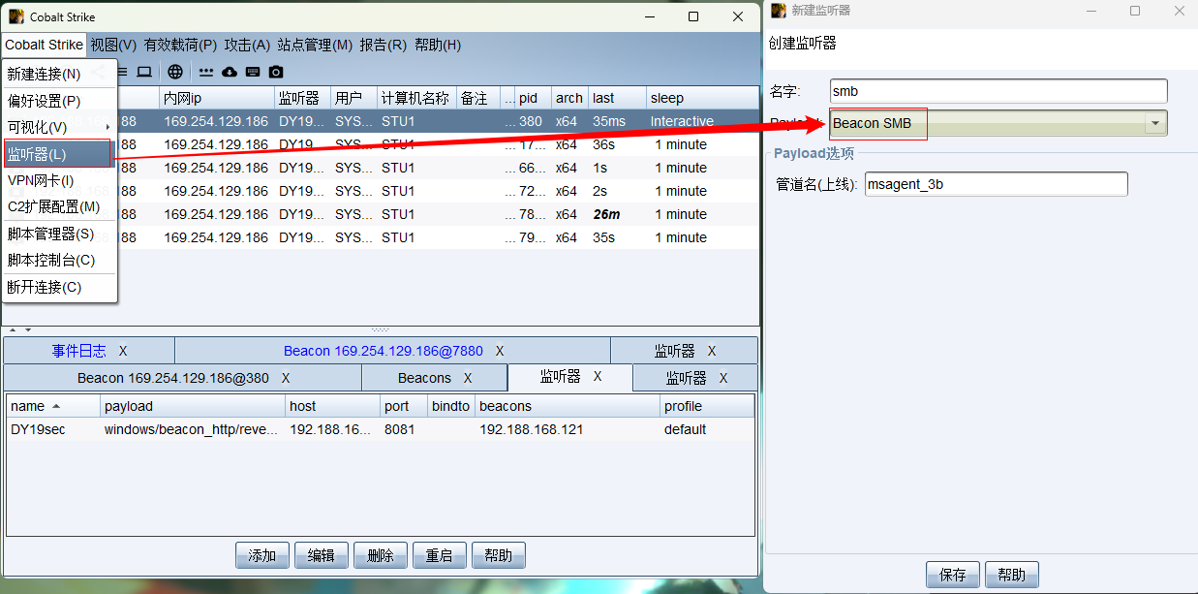Click the cloud download toolbar icon

230,72
